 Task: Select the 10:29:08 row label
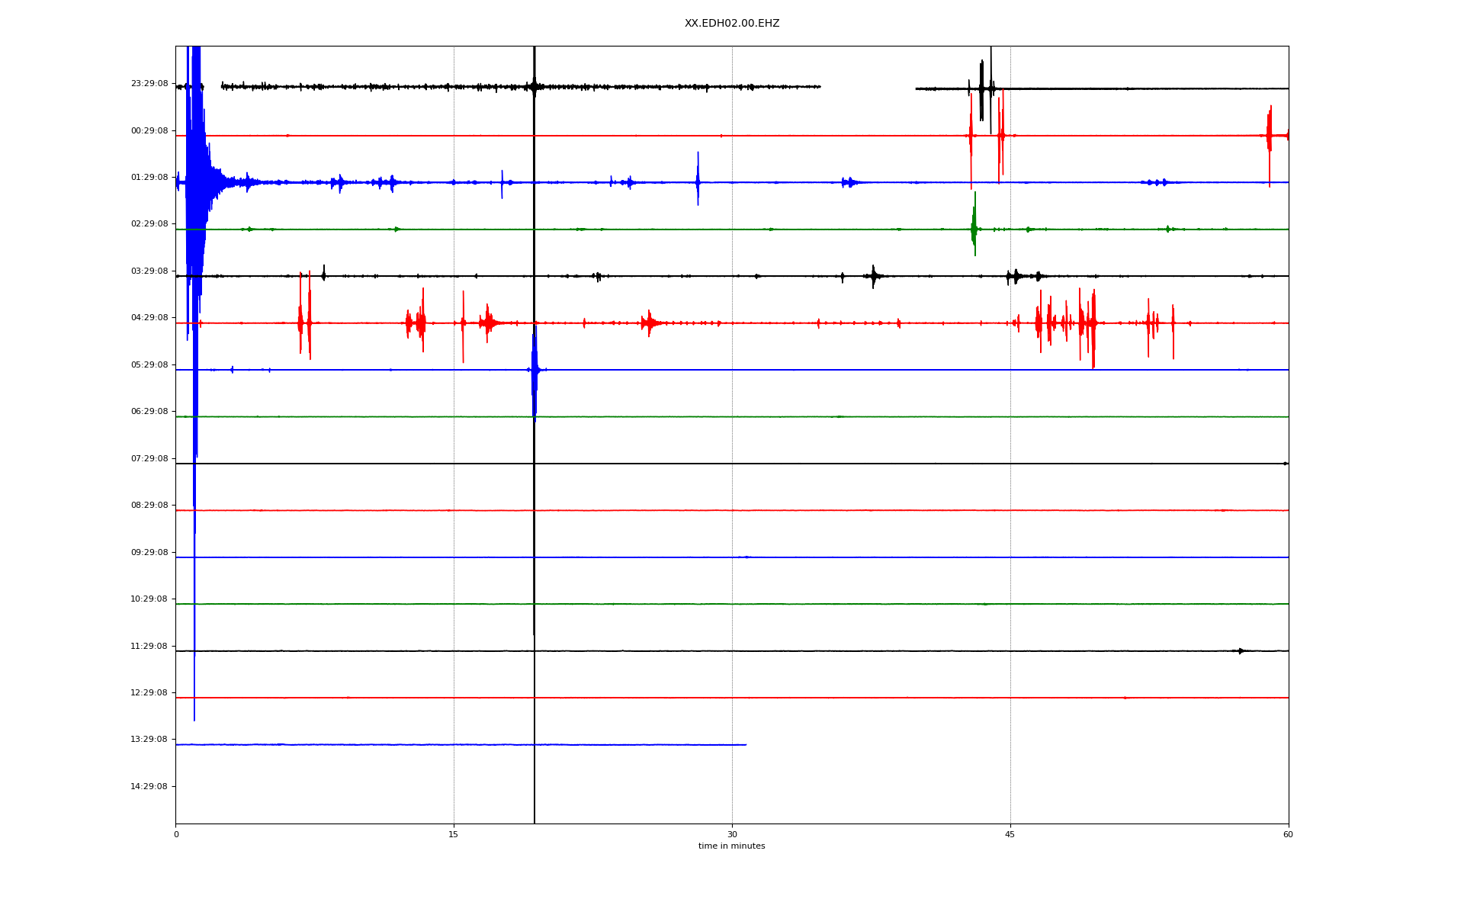pyautogui.click(x=149, y=599)
